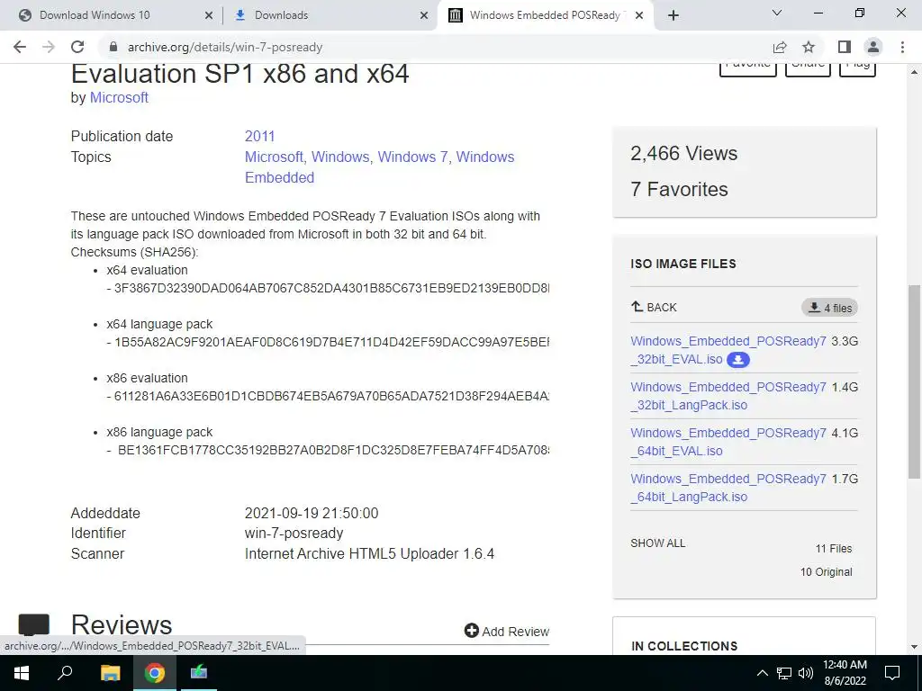Go back using the browser back arrow

point(20,47)
